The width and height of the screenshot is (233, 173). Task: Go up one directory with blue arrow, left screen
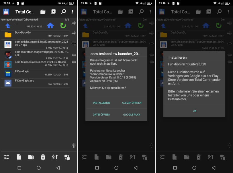pyautogui.click(x=8, y=26)
